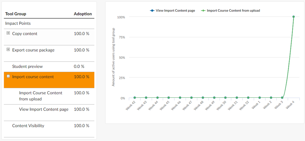This screenshot has width=305, height=141.
Task: Click the Copy content label text
Action: click(25, 34)
